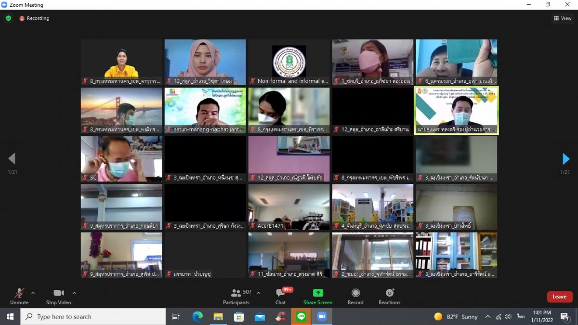The height and width of the screenshot is (325, 578).
Task: Open LINE app from taskbar
Action: 301,316
